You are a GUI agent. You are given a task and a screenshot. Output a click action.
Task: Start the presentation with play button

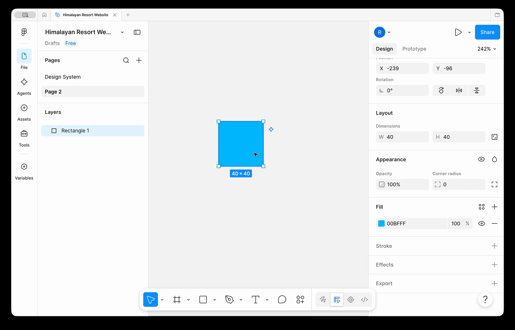click(458, 32)
